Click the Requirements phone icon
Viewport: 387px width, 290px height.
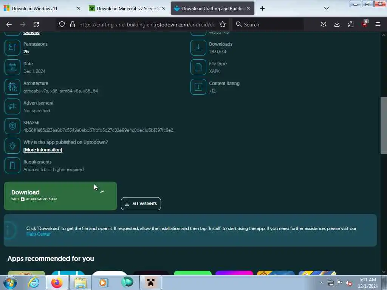point(12,165)
